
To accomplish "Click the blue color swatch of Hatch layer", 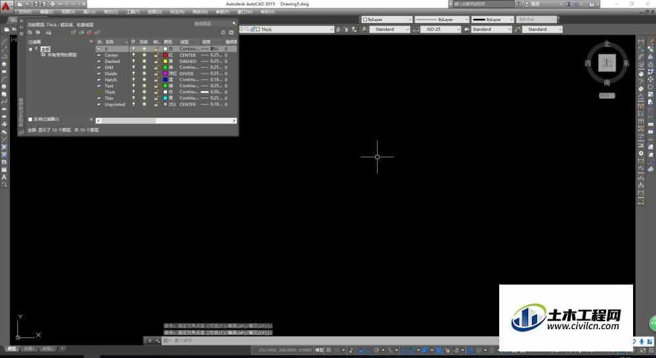I will coord(166,79).
